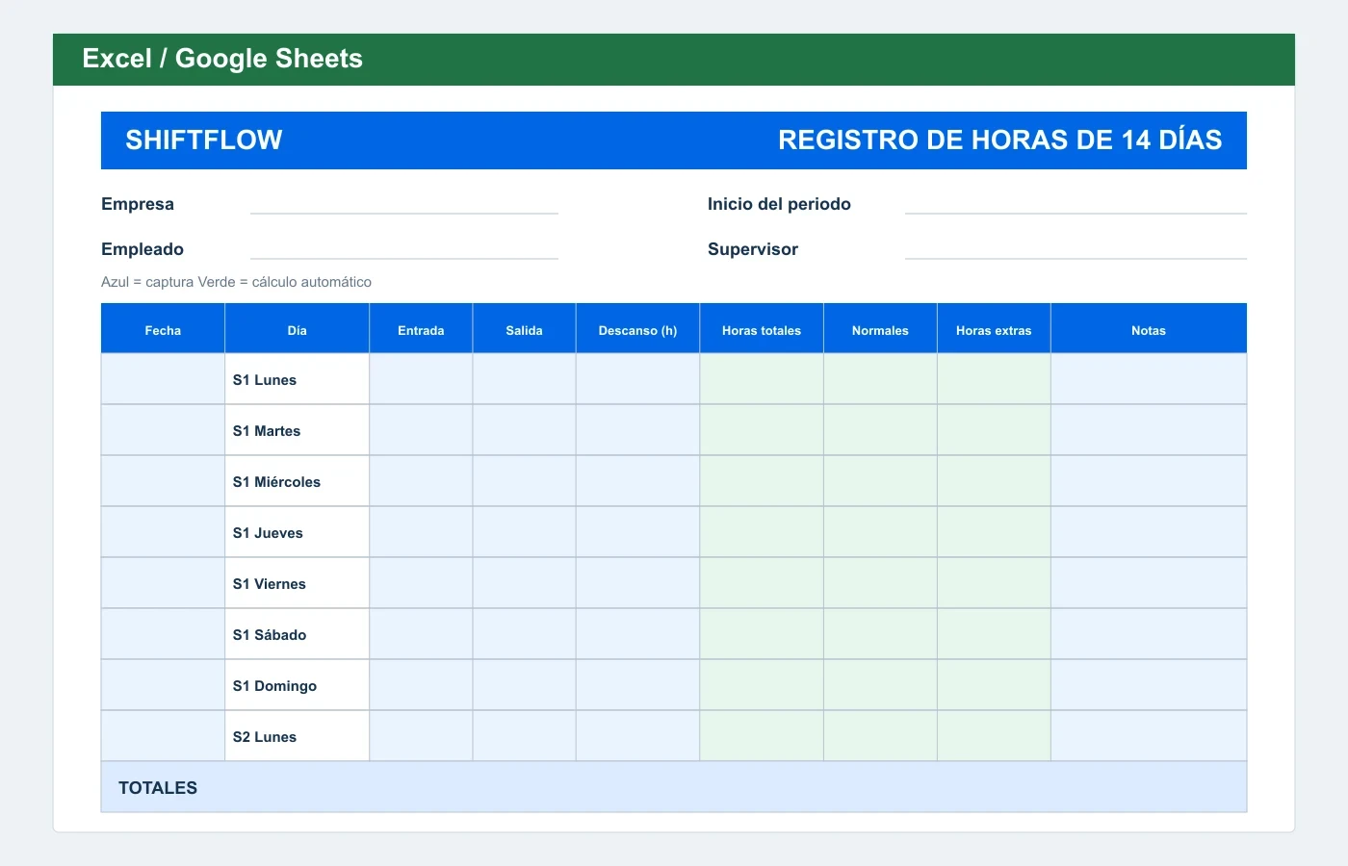Click the Inicio del periodo input line

pos(1076,204)
